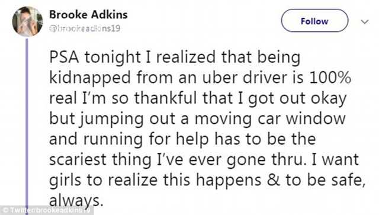Click the Twitter/brookeadkins19 watermark credit
Screen dimensions: 379x215
coord(47,210)
